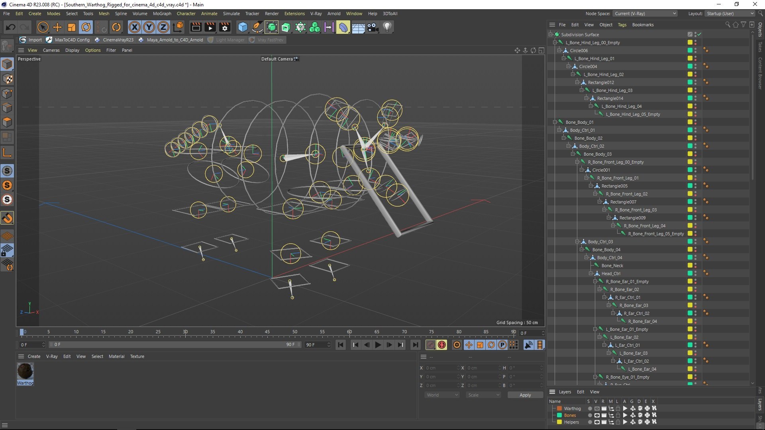Click the Undo arrow icon
This screenshot has width=765, height=430.
pos(11,27)
